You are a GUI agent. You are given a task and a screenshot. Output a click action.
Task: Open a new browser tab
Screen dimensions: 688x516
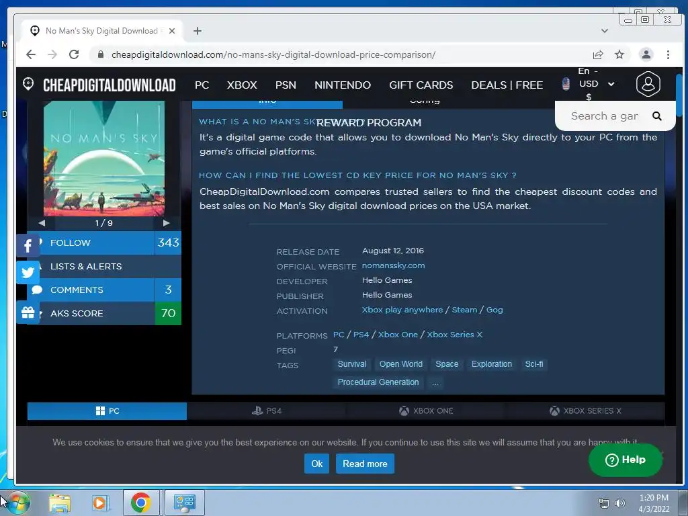(198, 31)
